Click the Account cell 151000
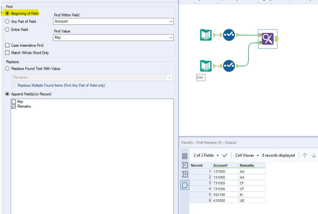The image size is (318, 214). pyautogui.click(x=225, y=177)
